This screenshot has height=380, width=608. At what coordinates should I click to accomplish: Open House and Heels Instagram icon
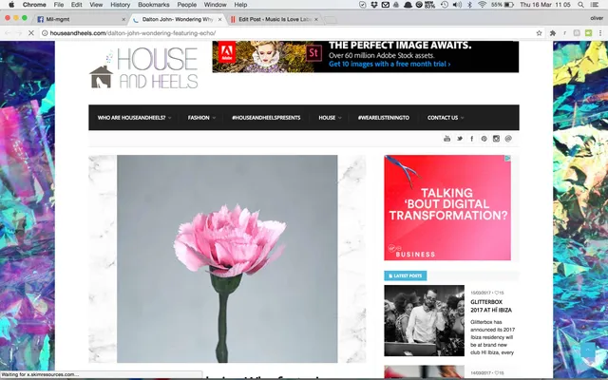coord(496,139)
